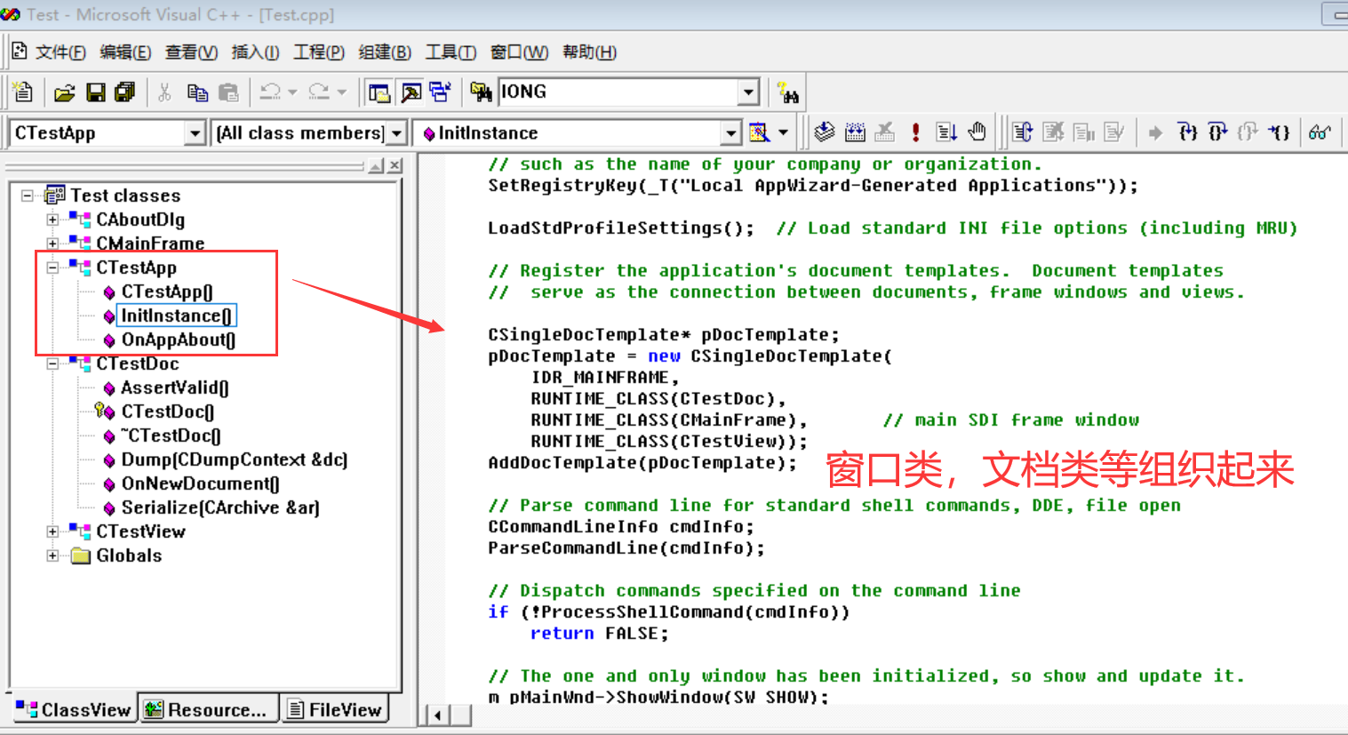Click the Cut scissors icon
The image size is (1348, 735).
click(164, 92)
